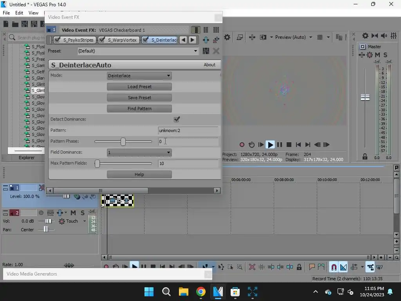The image size is (401, 301).
Task: Copy snapshot to clipboard icon in preview
Action: pyautogui.click(x=339, y=37)
